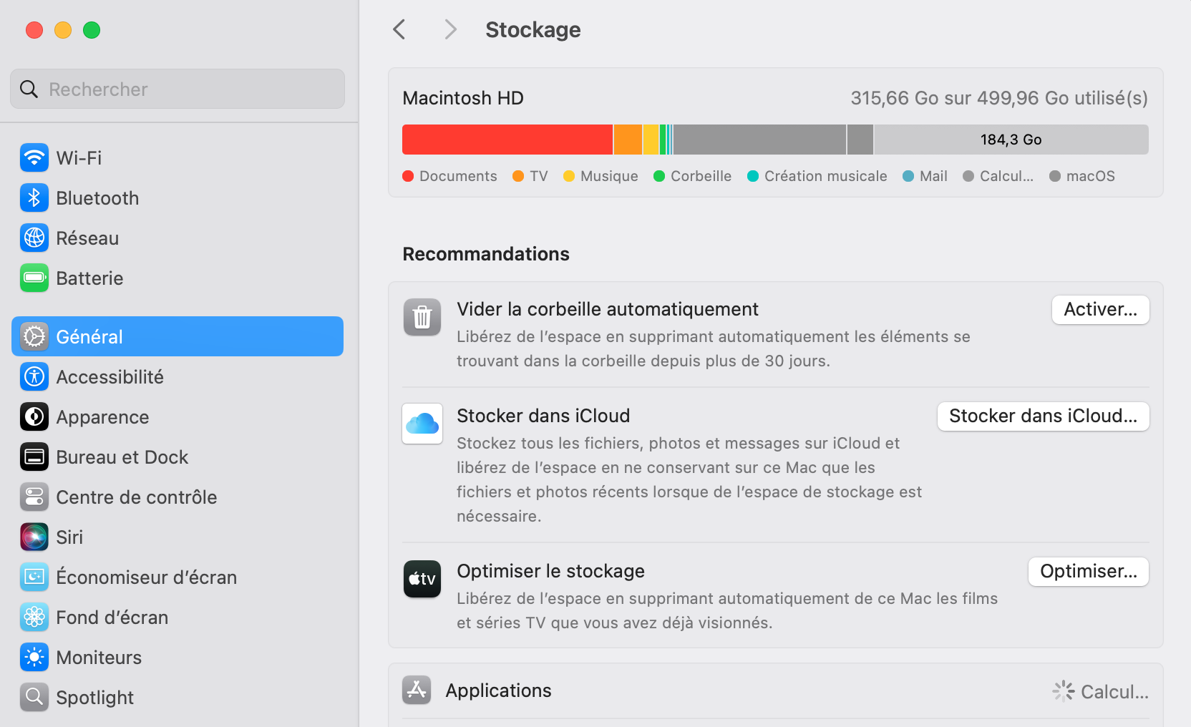
Task: Activate automatic trash emptying with Activer
Action: tap(1101, 310)
